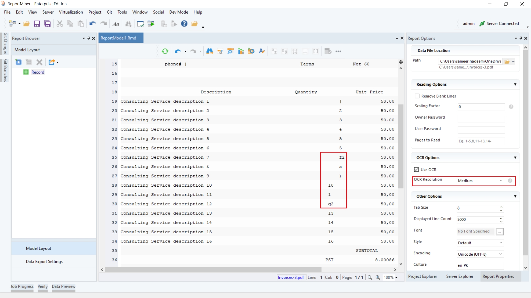Click the bar chart icon in editor toolbar
Viewport: 531px width, 298px height.
pos(241,51)
